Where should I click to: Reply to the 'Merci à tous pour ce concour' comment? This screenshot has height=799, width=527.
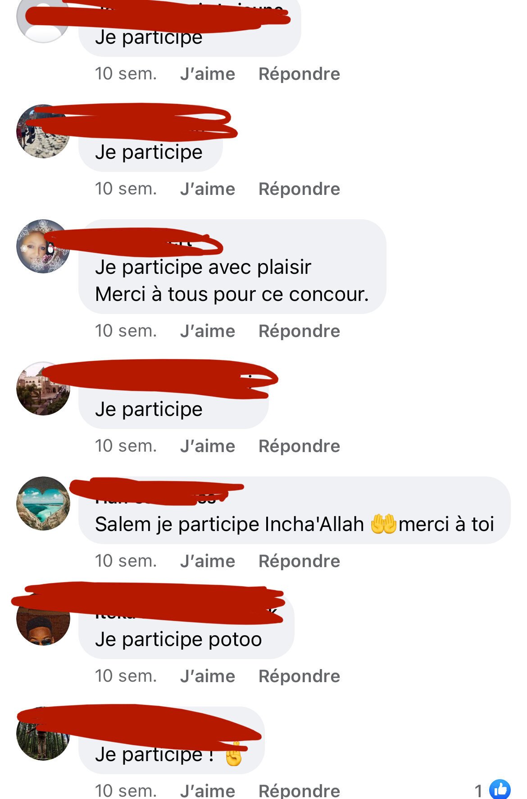click(299, 331)
